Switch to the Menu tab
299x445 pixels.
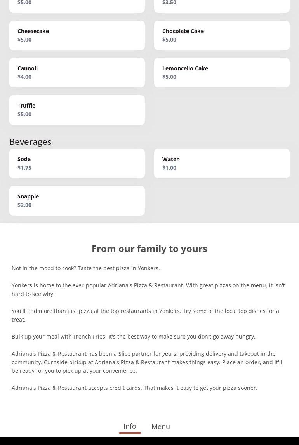point(161,426)
